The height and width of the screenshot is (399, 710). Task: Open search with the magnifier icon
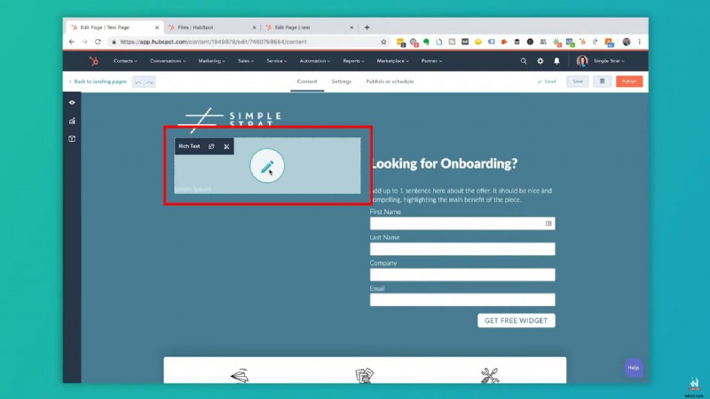click(524, 61)
